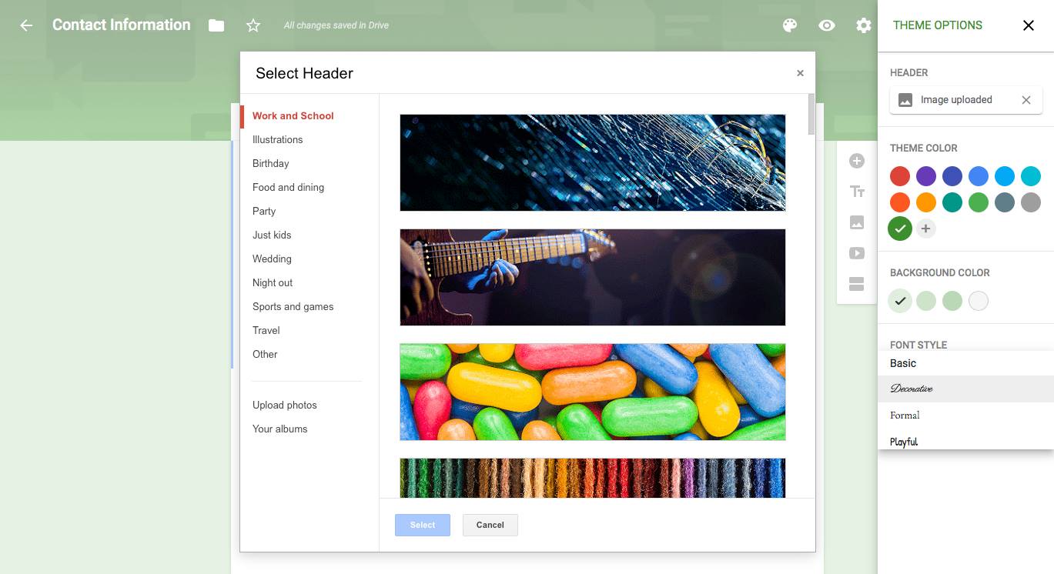Viewport: 1054px width, 574px height.
Task: Open form settings gear icon
Action: 863,25
